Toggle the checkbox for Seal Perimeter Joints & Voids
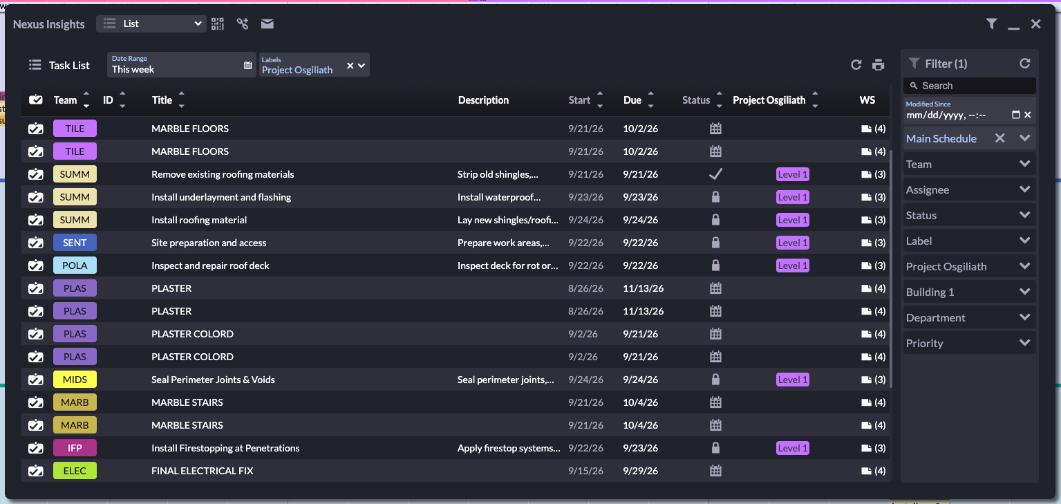 point(36,380)
